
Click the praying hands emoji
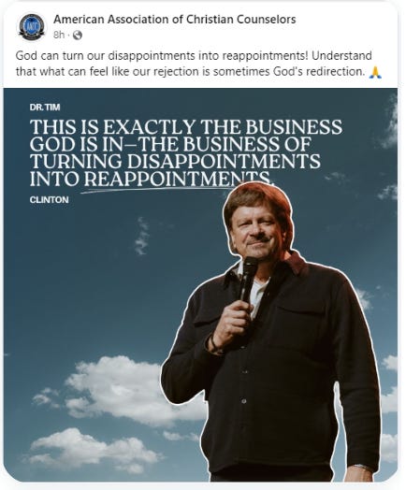375,72
